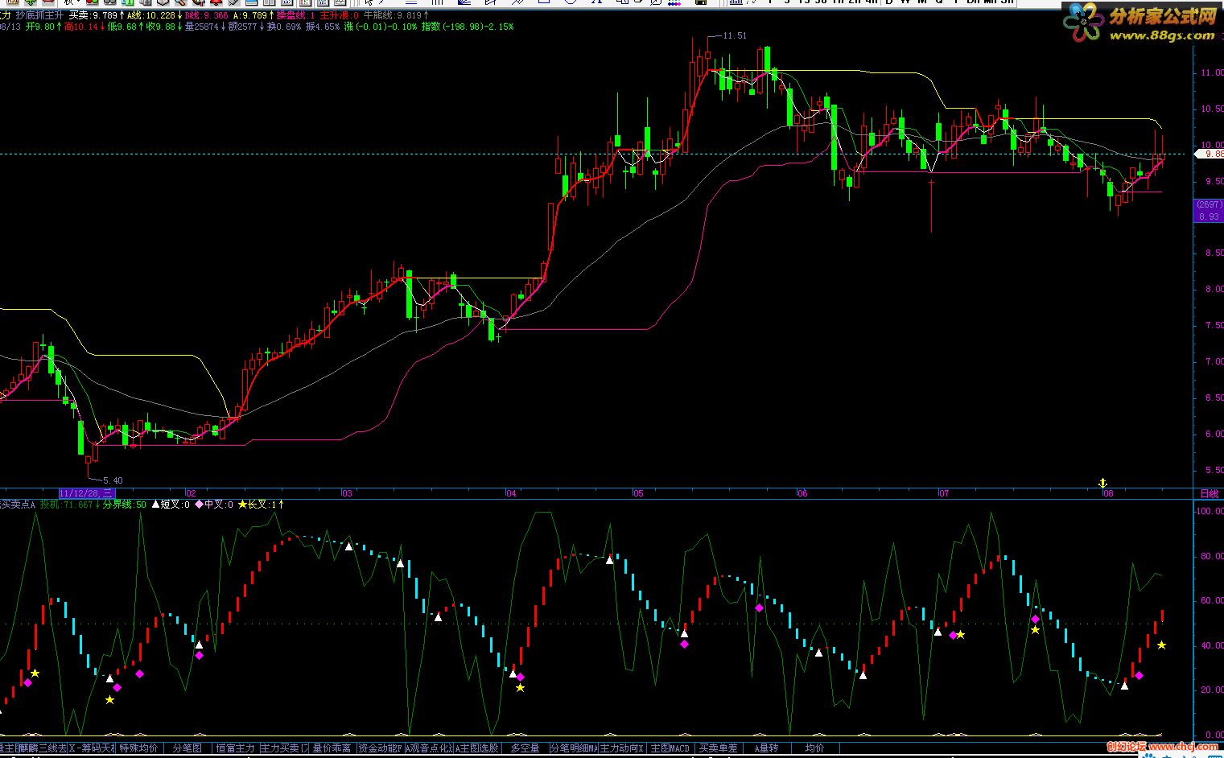Click the yellow anchor icon above the date axis
1224x758 pixels.
[x=1103, y=482]
